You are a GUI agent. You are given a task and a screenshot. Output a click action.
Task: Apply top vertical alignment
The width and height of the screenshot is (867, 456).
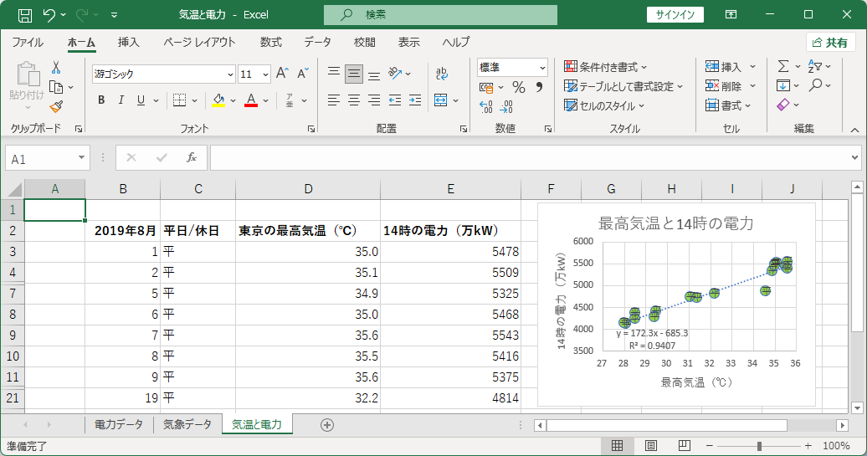(333, 74)
